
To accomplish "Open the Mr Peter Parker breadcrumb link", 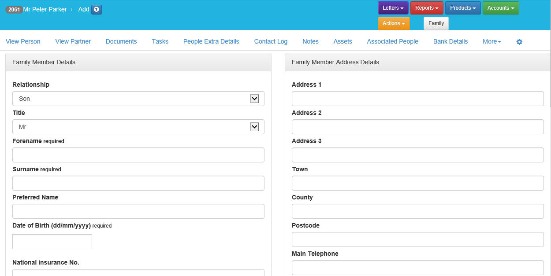I will 45,10.
